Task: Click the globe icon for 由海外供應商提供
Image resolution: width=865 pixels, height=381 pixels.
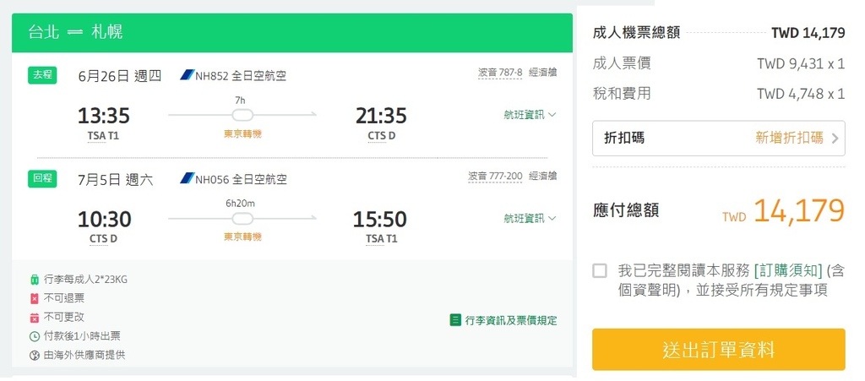Action: (x=35, y=355)
